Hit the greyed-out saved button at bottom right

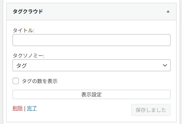pyautogui.click(x=151, y=110)
